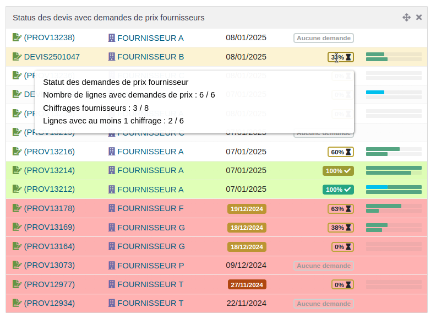Open the DEVIS2501047 quote link
Image resolution: width=436 pixels, height=318 pixels.
52,57
